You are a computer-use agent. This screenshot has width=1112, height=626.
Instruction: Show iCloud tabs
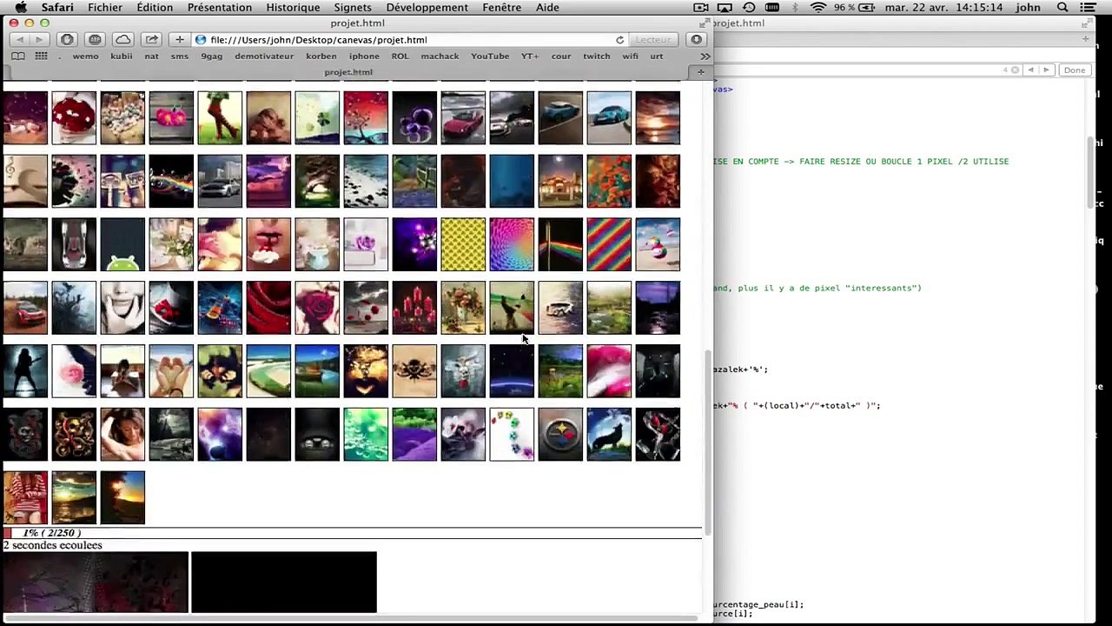123,40
